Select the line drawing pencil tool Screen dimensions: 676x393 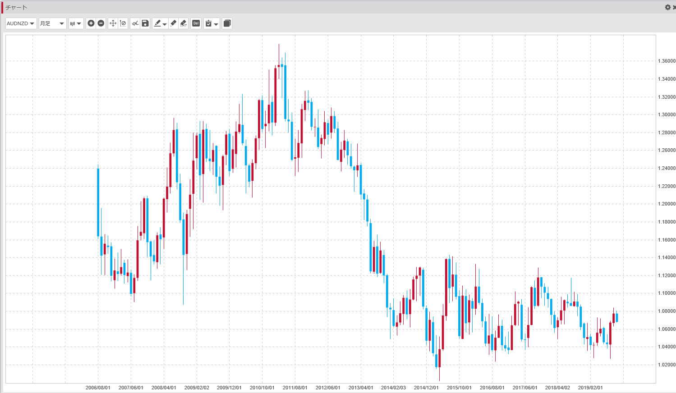157,23
